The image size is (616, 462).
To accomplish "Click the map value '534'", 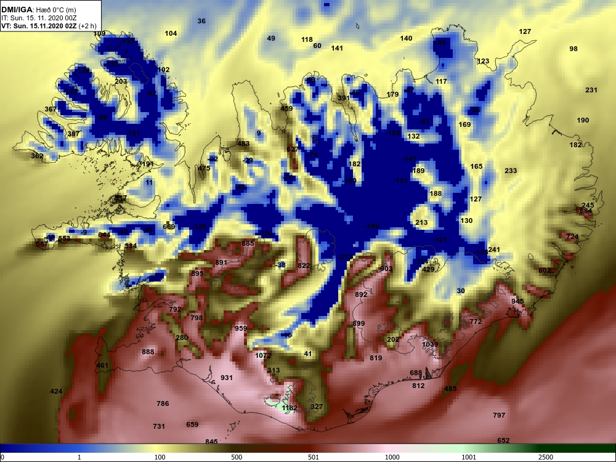I will [x=131, y=246].
